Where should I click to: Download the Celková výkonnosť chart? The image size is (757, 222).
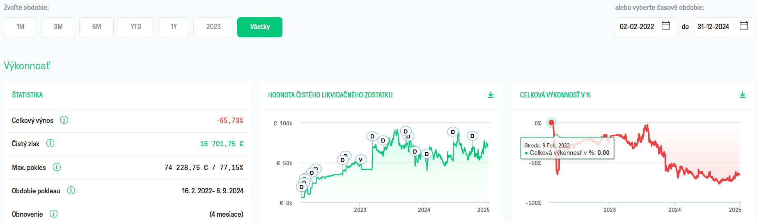[742, 95]
